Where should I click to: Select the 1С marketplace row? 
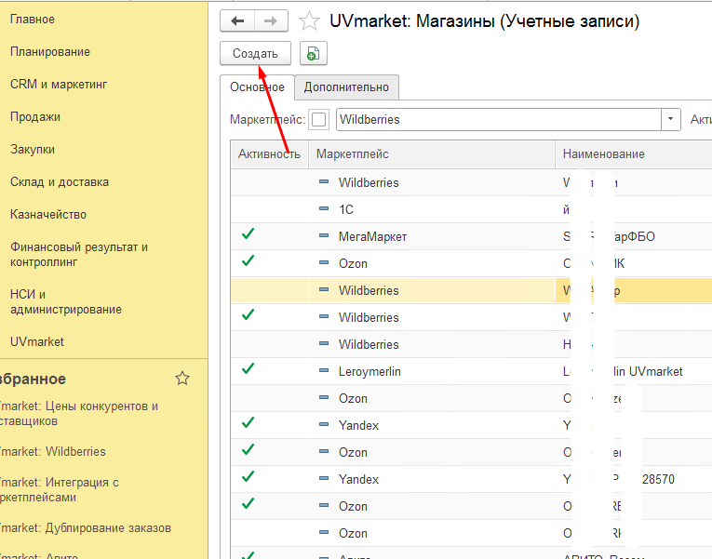coord(471,209)
